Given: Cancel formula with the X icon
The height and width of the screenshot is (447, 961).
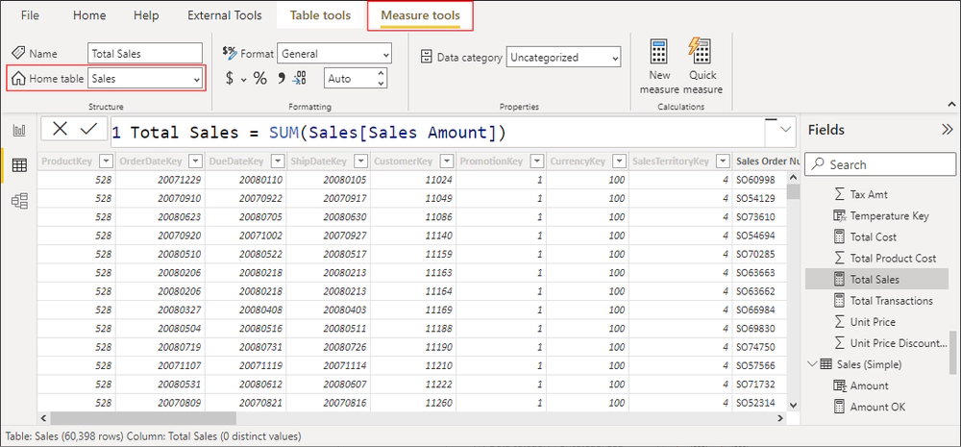Looking at the screenshot, I should (x=60, y=128).
